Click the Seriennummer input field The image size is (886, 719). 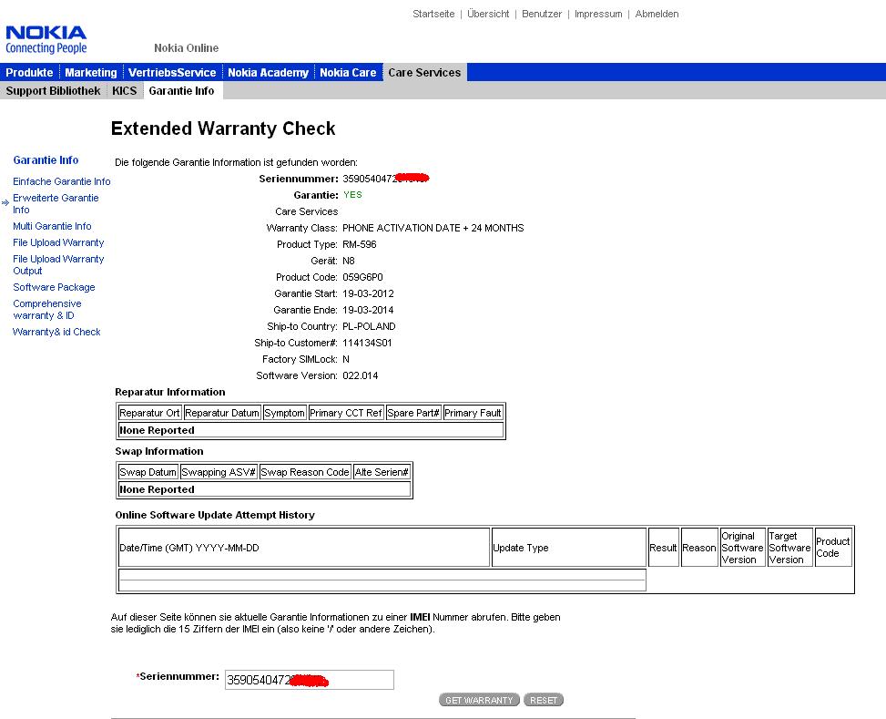click(x=309, y=680)
